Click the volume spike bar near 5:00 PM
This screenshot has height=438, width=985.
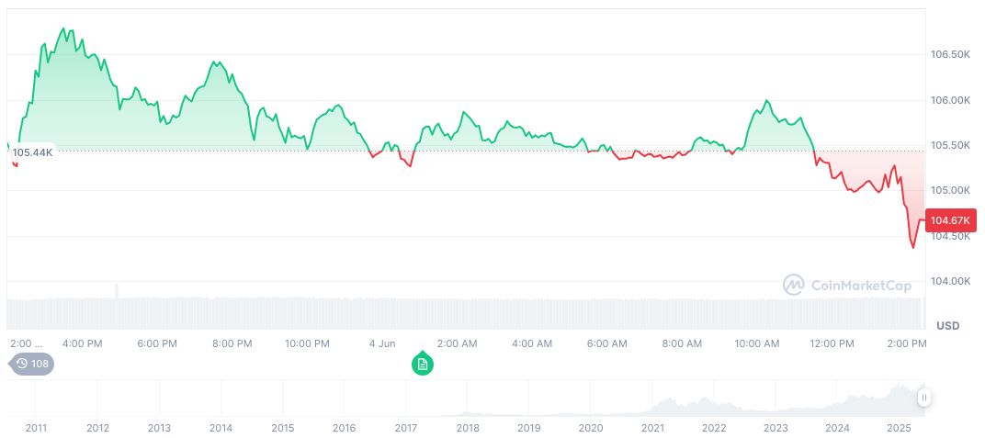tap(117, 291)
